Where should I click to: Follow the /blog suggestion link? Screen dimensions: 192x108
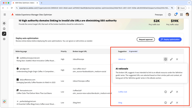click(x=120, y=103)
